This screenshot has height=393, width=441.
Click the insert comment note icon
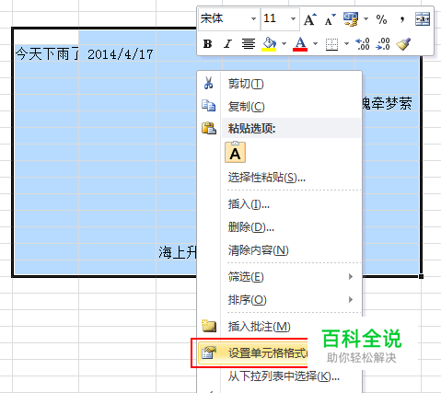[209, 326]
